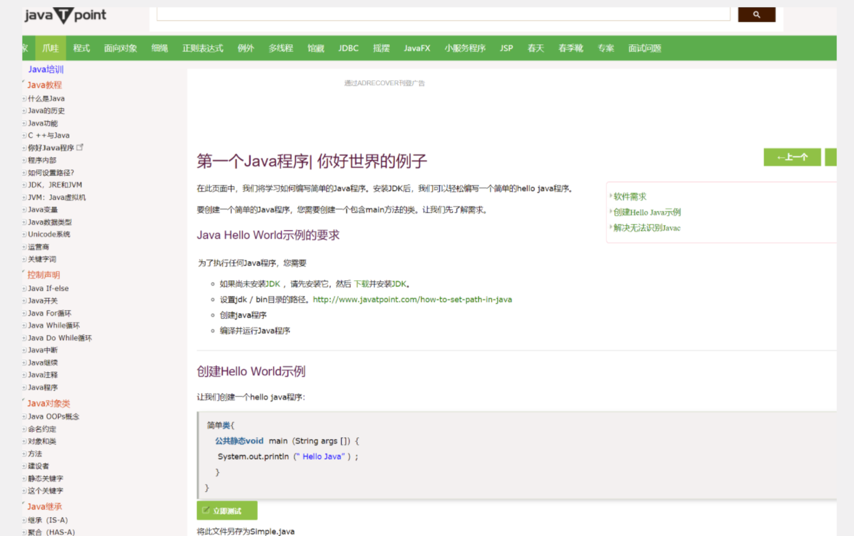Open the 细绳 menu item
The image size is (854, 536).
pos(160,48)
